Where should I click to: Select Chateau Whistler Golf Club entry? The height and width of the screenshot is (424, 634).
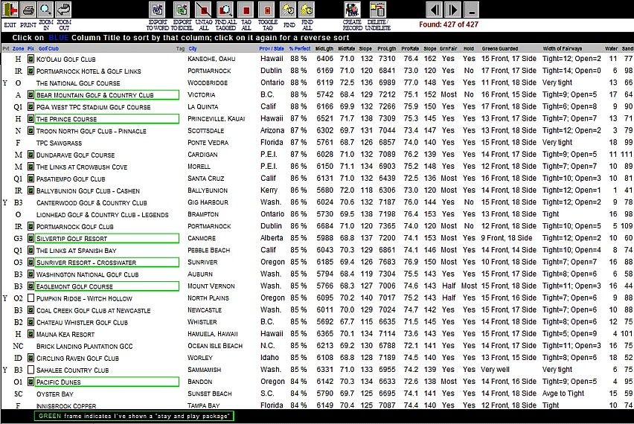[82, 323]
